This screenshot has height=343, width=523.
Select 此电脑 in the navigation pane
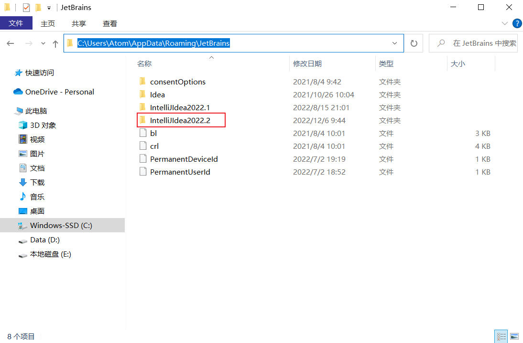[36, 111]
